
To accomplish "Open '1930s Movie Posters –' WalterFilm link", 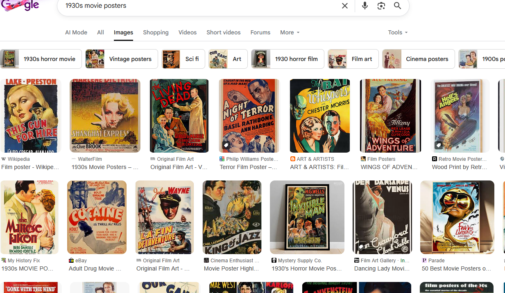I will (x=105, y=167).
